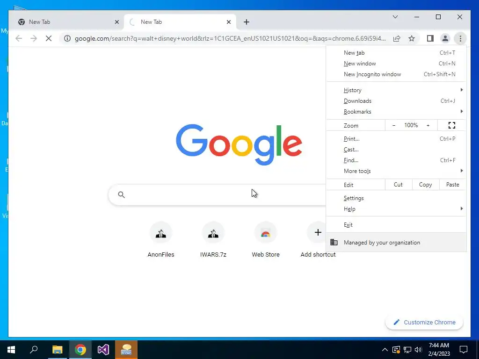This screenshot has height=359, width=479.
Task: Open the Web Store shortcut
Action: click(x=266, y=240)
